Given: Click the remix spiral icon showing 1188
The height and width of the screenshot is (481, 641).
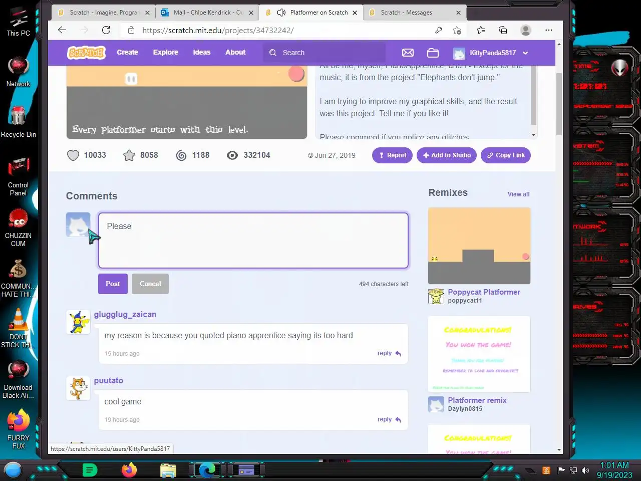Looking at the screenshot, I should (x=181, y=155).
